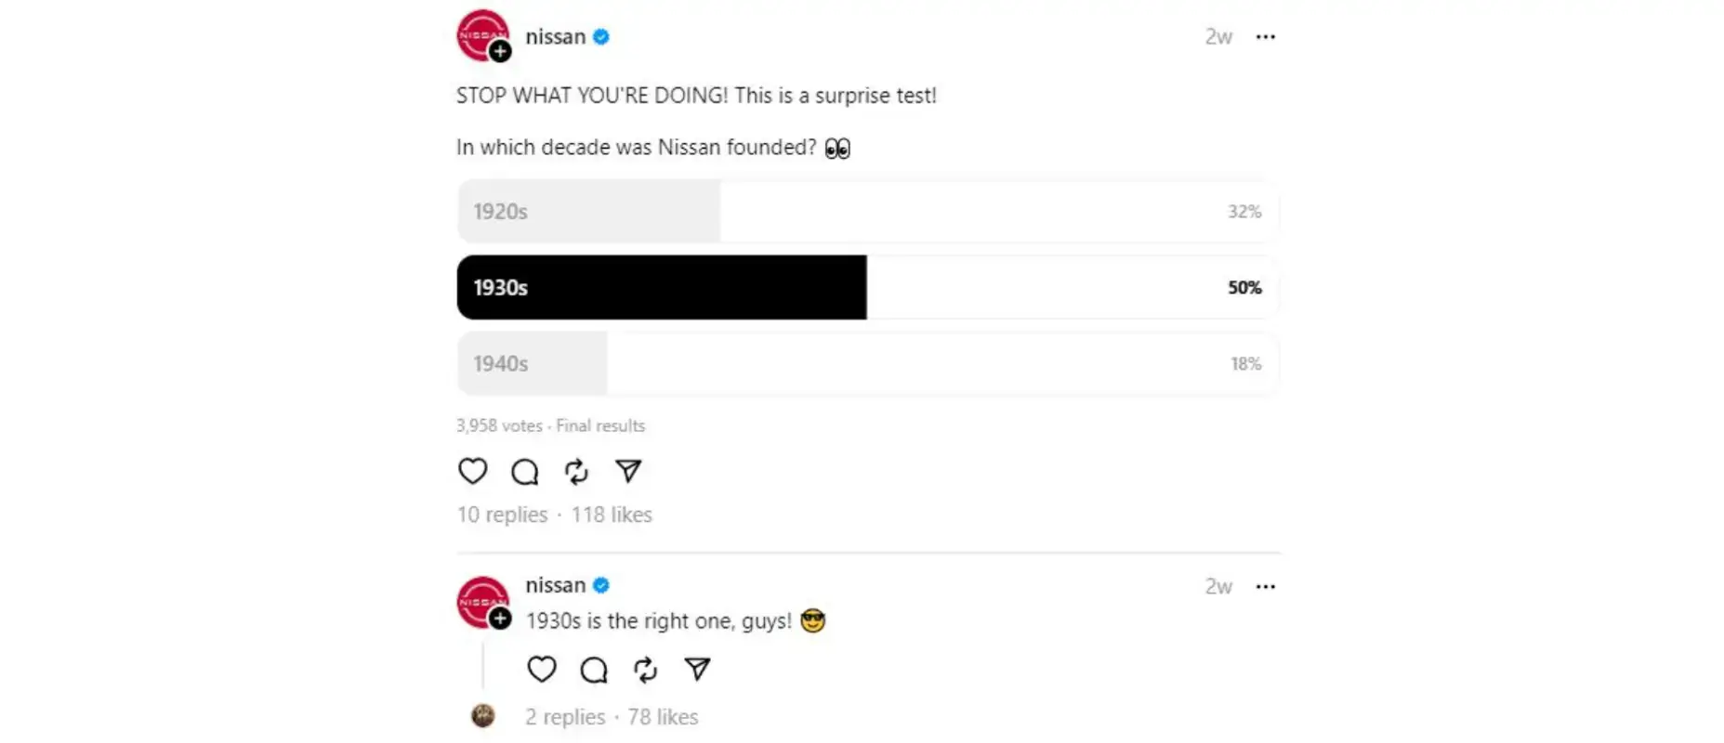Open the more options menu on the poll post
Image resolution: width=1724 pixels, height=743 pixels.
click(x=1266, y=37)
